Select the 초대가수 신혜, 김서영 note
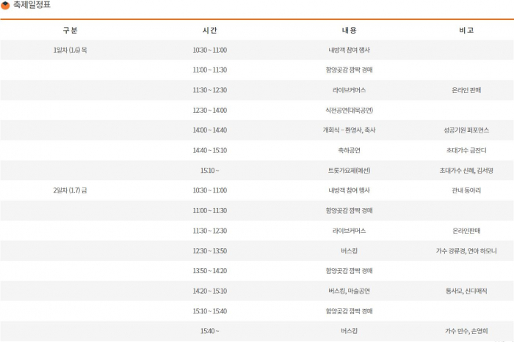Image resolution: width=514 pixels, height=342 pixels. click(466, 171)
